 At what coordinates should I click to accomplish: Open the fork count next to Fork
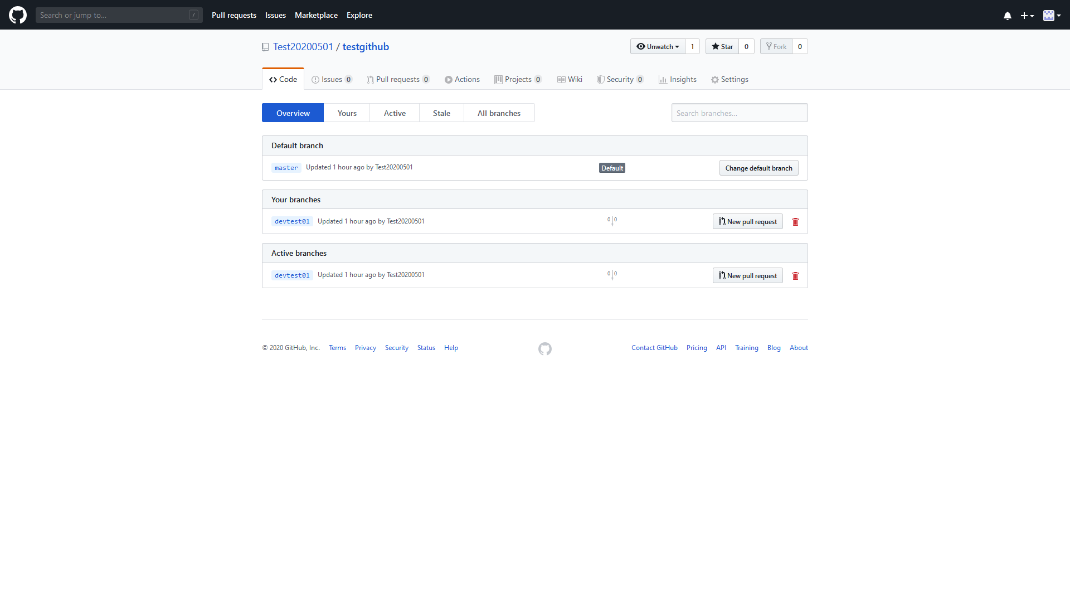point(800,46)
